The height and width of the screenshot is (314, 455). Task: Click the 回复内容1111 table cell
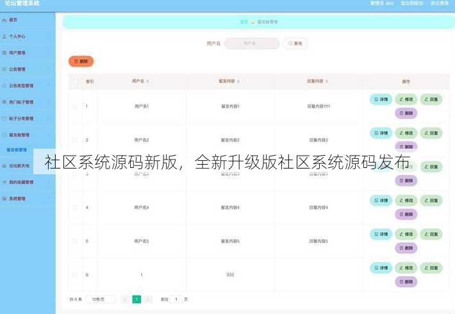coord(318,106)
